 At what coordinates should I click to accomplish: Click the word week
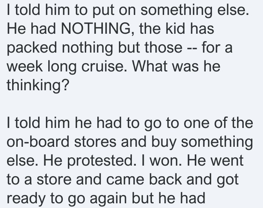point(25,66)
